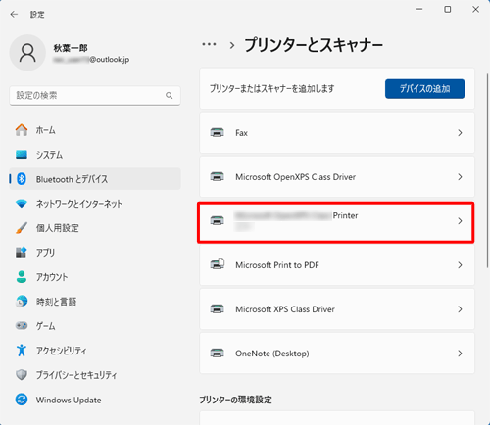The height and width of the screenshot is (425, 490).
Task: Click the プリンターとスキャナー page title
Action: pos(314,45)
